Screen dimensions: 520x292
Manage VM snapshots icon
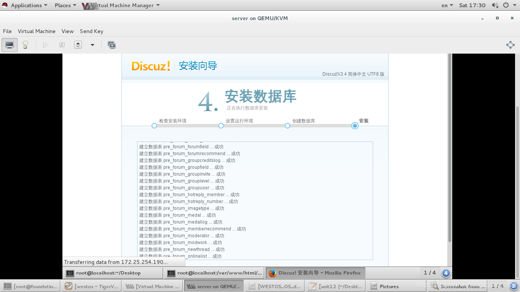(x=112, y=45)
